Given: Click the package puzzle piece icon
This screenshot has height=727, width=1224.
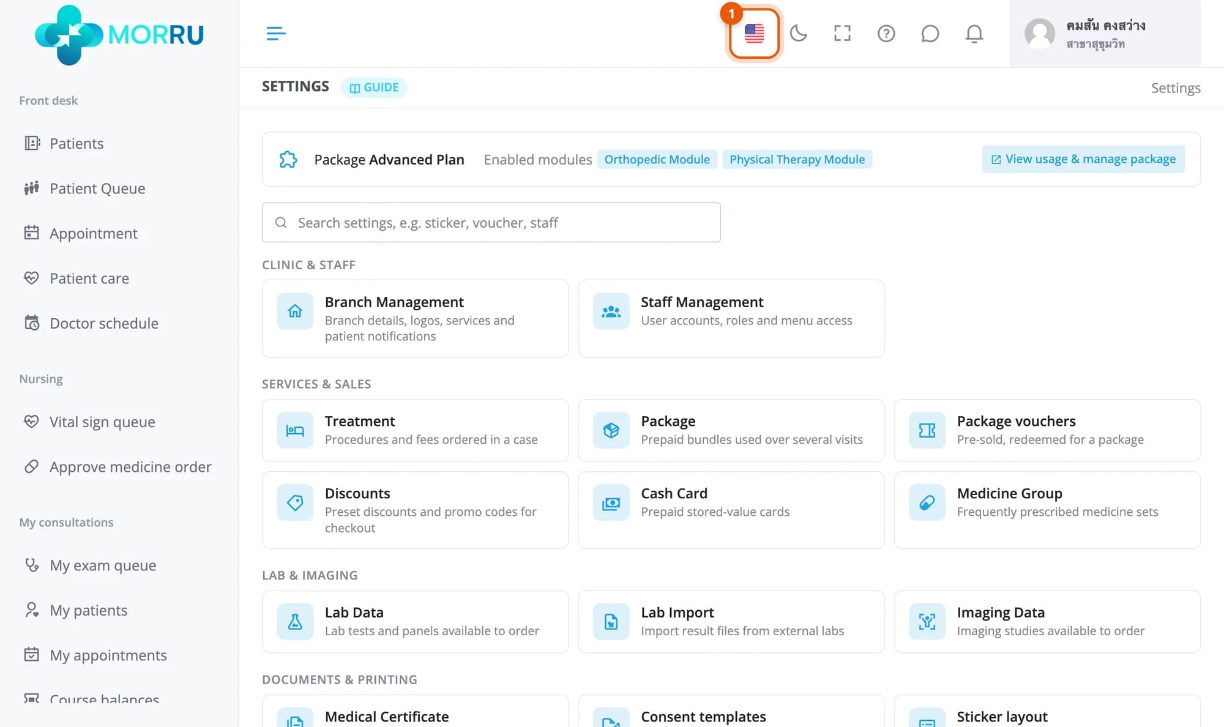Looking at the screenshot, I should coord(288,159).
